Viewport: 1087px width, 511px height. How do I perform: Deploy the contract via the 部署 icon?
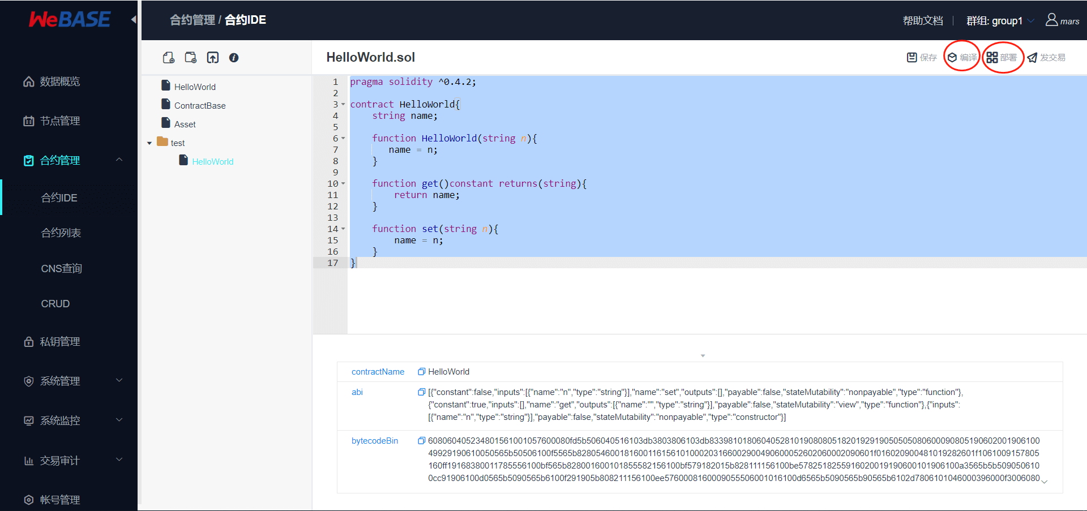click(1003, 57)
